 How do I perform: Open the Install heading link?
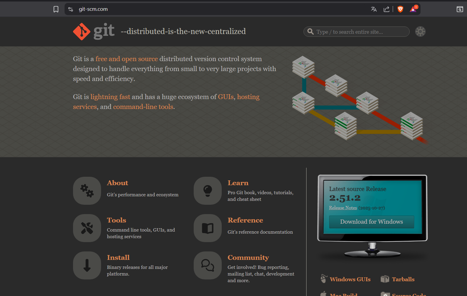pyautogui.click(x=118, y=257)
